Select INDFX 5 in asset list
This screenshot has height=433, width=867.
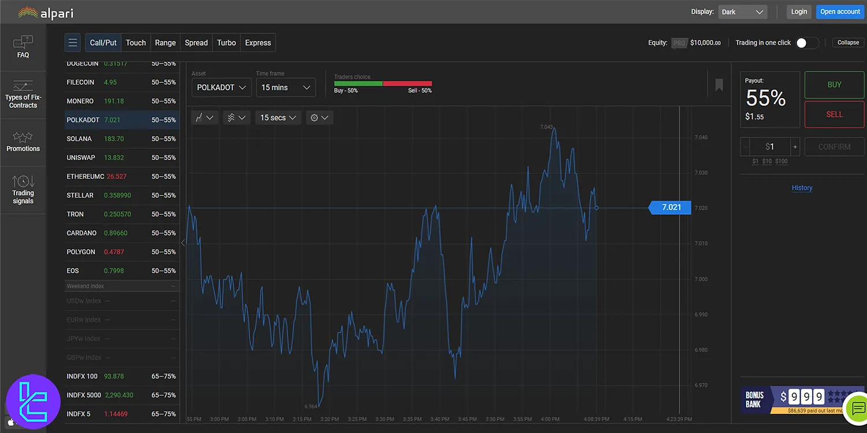point(121,414)
